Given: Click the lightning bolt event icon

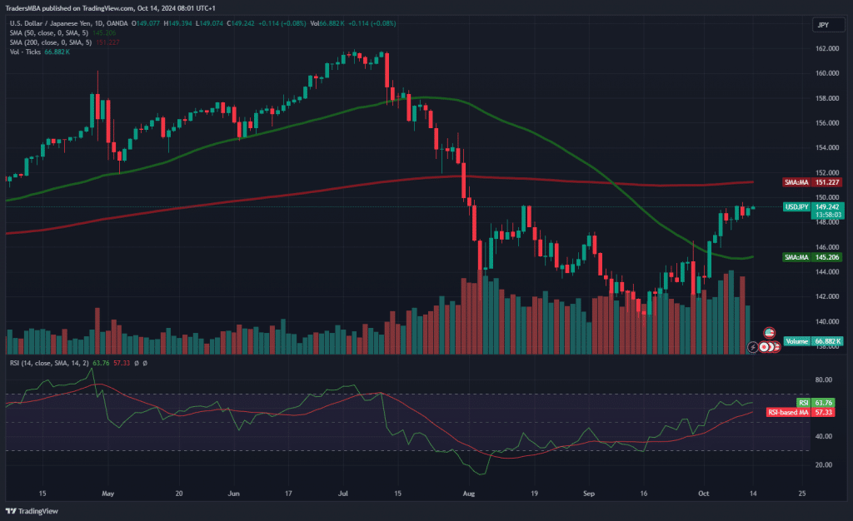Looking at the screenshot, I should [754, 346].
